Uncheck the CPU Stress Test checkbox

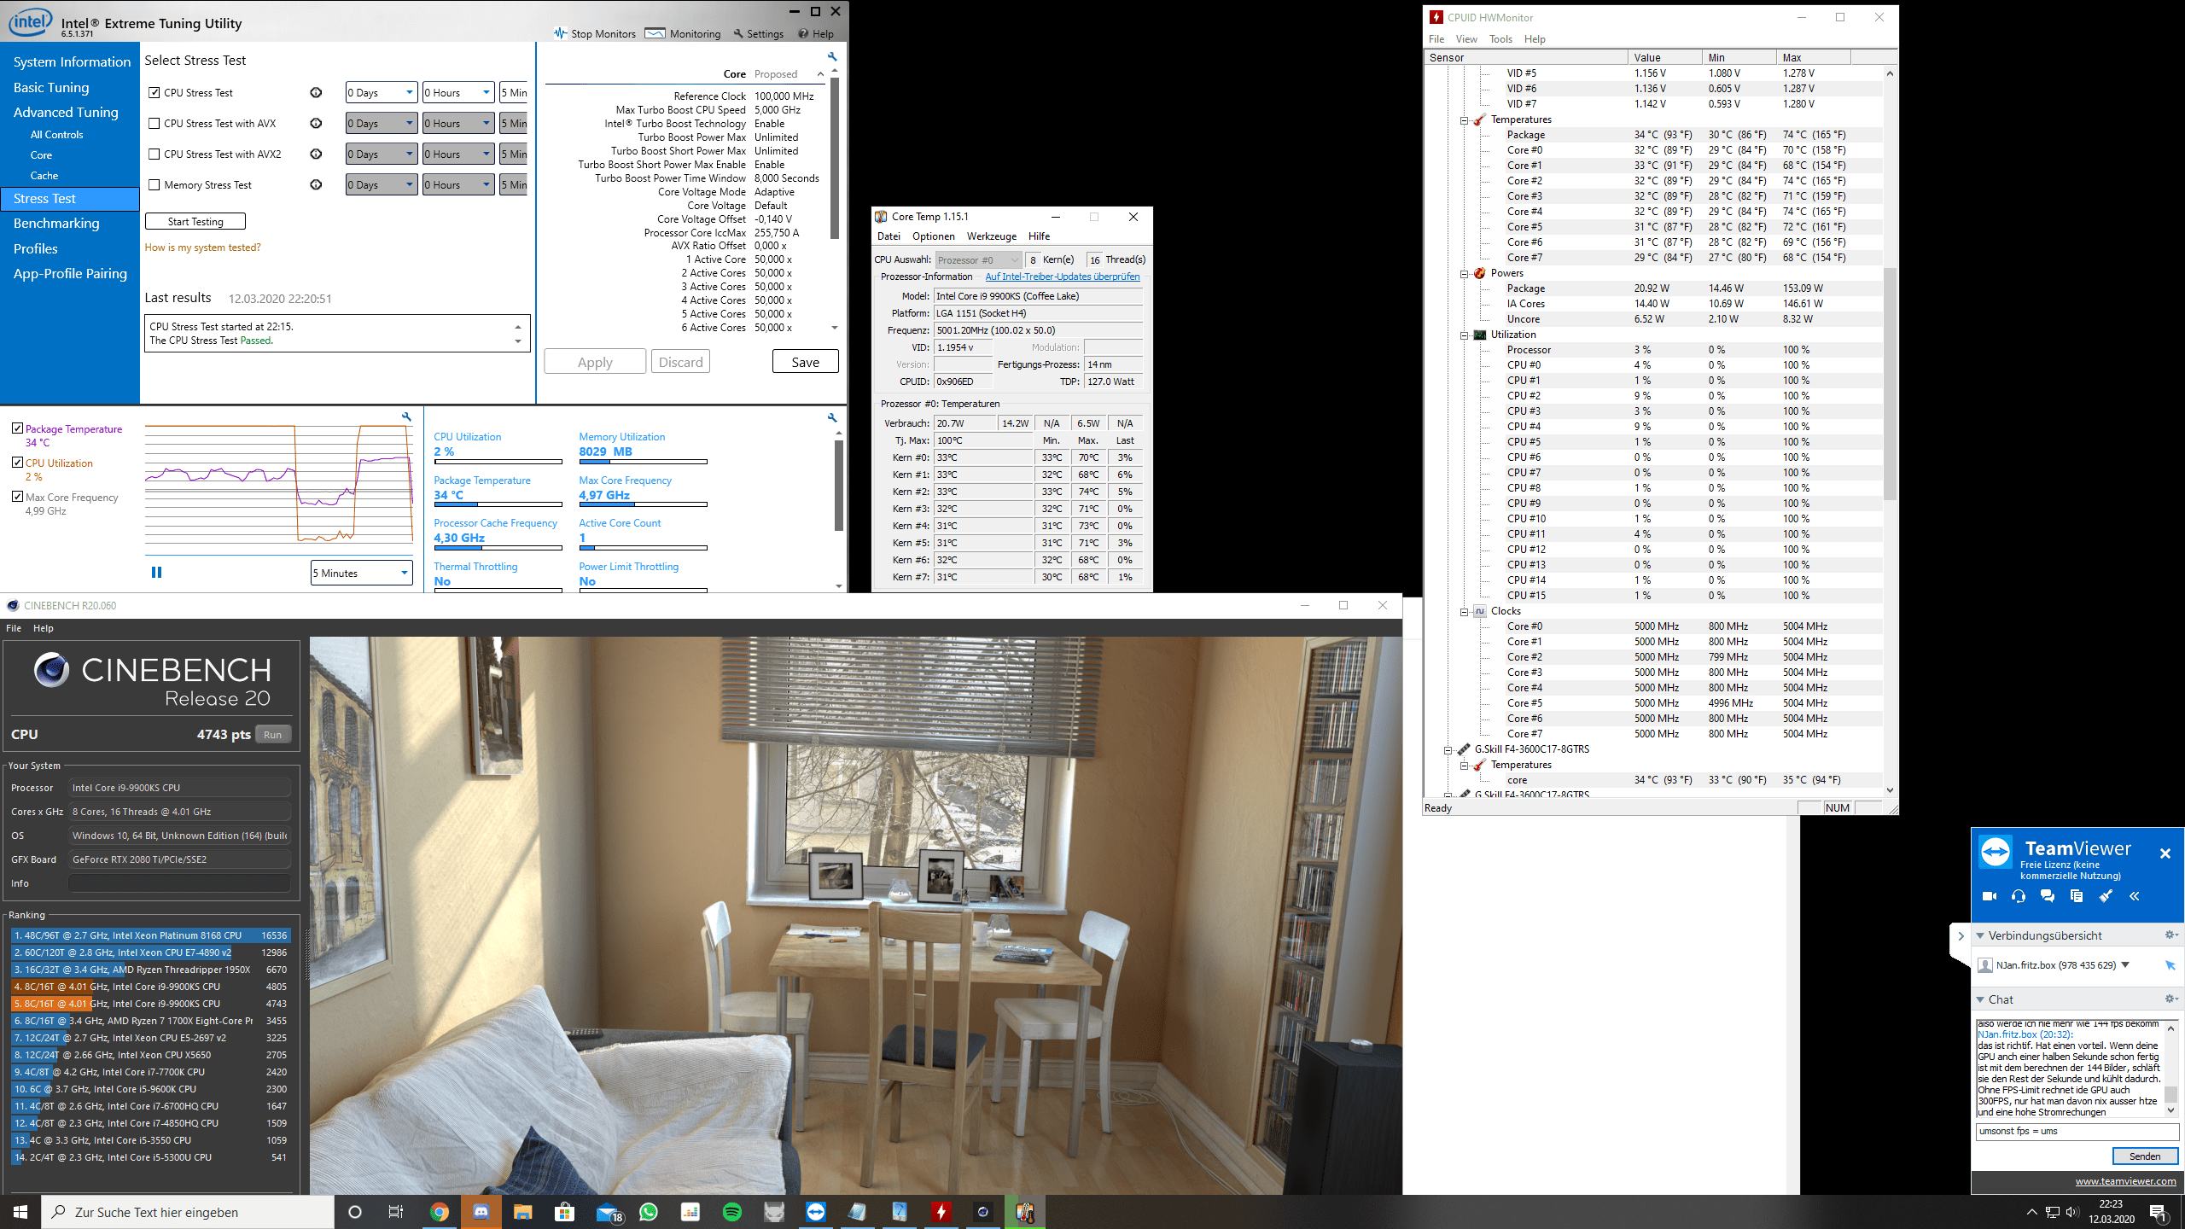click(x=154, y=93)
